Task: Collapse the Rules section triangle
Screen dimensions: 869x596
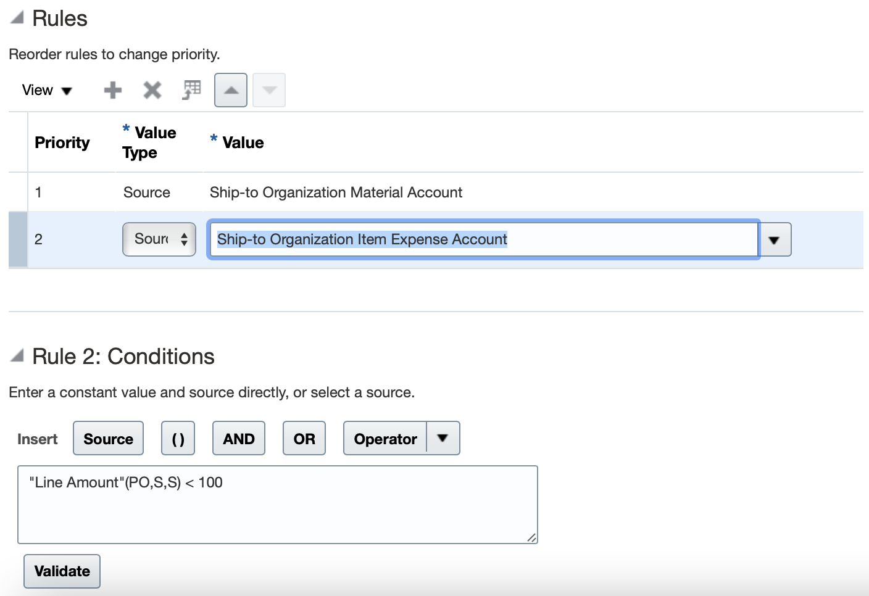Action: [17, 18]
